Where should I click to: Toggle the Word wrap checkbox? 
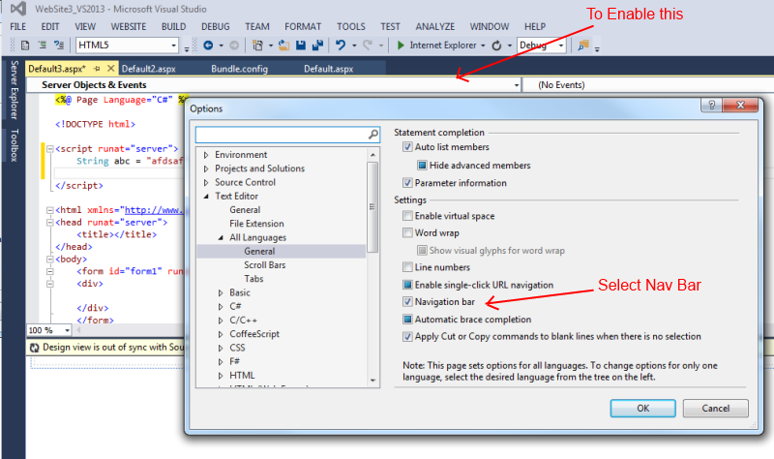pos(408,233)
